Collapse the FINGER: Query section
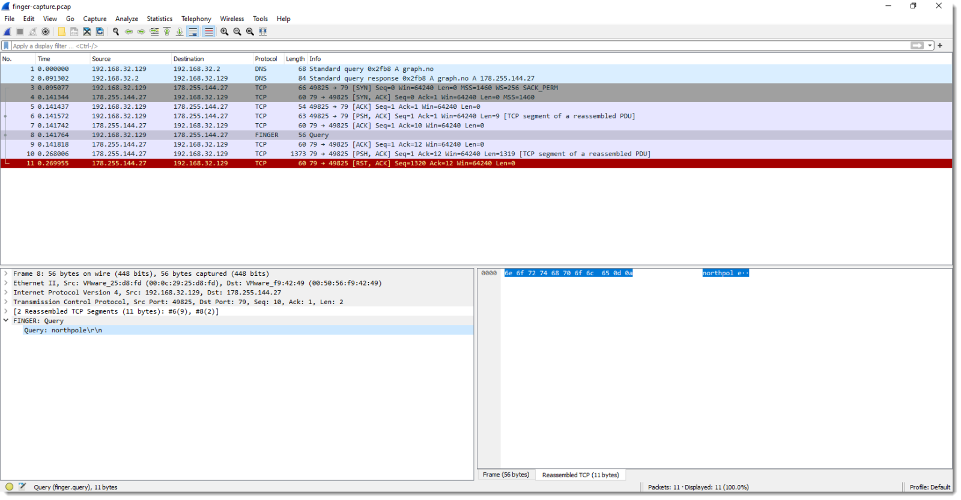This screenshot has width=961, height=500. point(6,321)
